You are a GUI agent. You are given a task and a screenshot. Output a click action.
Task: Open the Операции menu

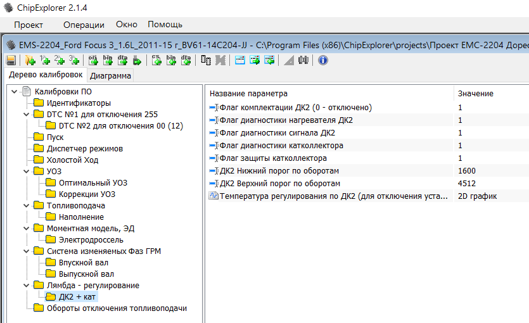[84, 25]
